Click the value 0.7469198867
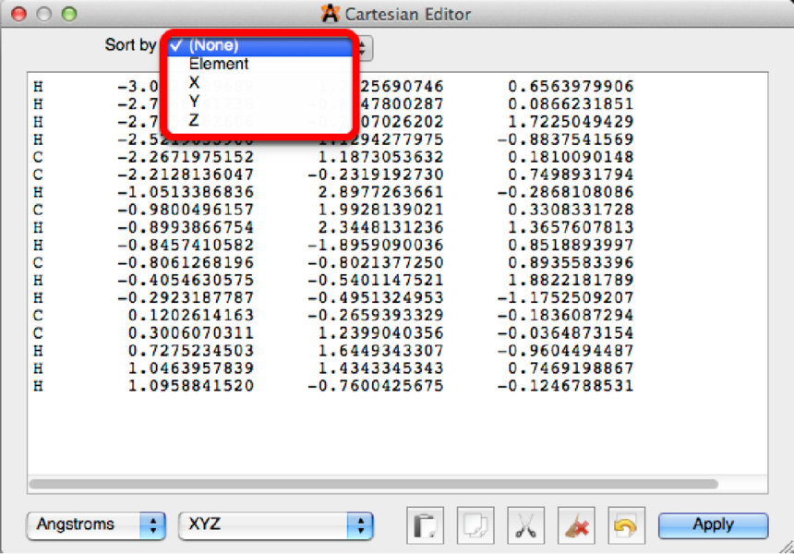Viewport: 794px width, 554px height. tap(571, 368)
